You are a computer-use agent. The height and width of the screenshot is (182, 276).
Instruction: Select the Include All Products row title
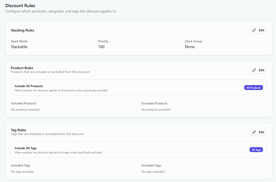(29, 86)
